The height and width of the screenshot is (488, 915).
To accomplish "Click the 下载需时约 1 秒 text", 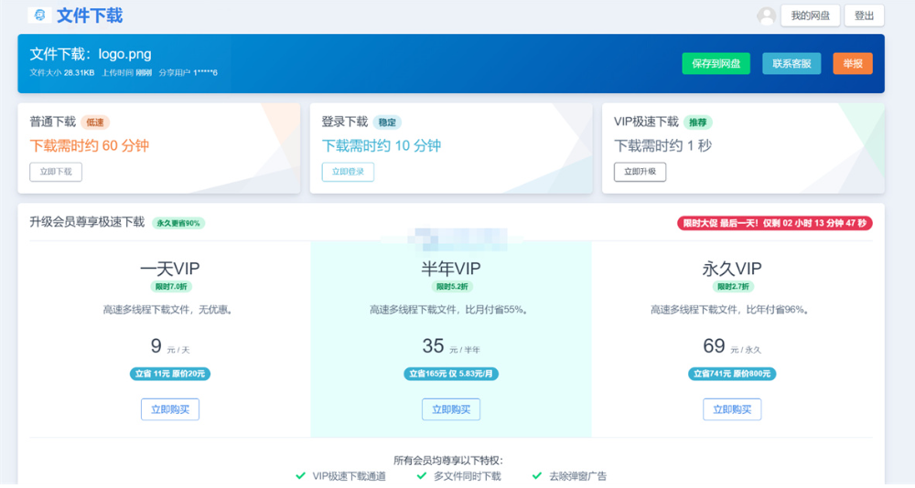I will [662, 145].
